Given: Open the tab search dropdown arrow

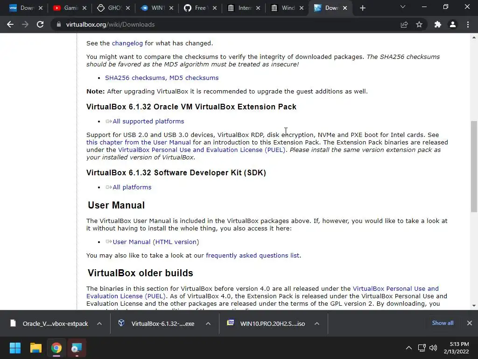Looking at the screenshot, I should click(403, 7).
